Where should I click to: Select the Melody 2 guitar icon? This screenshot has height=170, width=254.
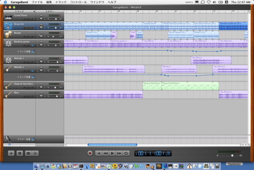tap(9, 68)
